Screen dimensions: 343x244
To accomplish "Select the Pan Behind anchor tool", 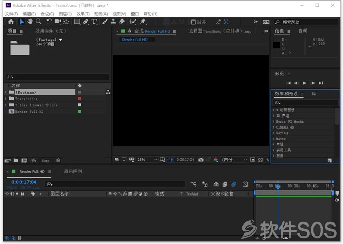I will [66, 22].
